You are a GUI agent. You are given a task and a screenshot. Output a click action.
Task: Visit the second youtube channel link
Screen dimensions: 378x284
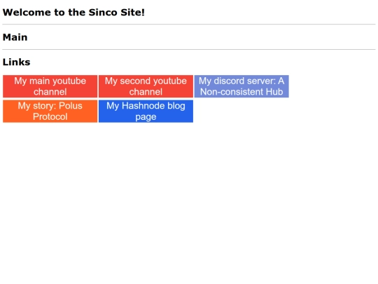[146, 86]
